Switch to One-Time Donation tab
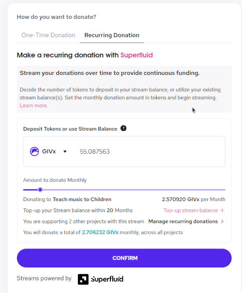 pyautogui.click(x=48, y=35)
